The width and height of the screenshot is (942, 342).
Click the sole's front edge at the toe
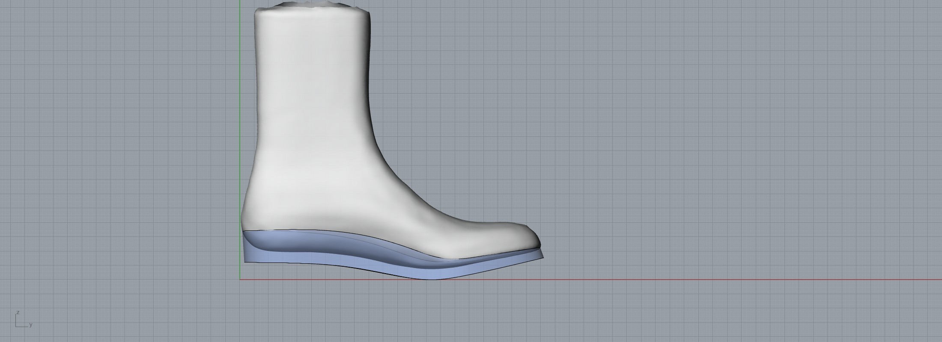point(542,256)
